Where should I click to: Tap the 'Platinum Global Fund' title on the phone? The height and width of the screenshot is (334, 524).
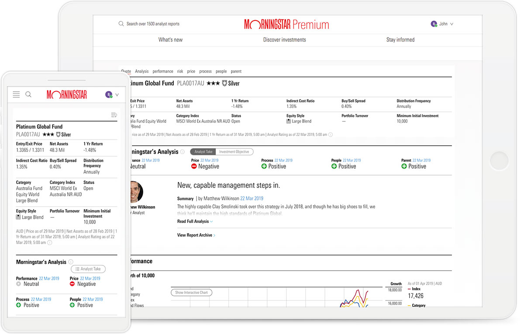coord(39,127)
